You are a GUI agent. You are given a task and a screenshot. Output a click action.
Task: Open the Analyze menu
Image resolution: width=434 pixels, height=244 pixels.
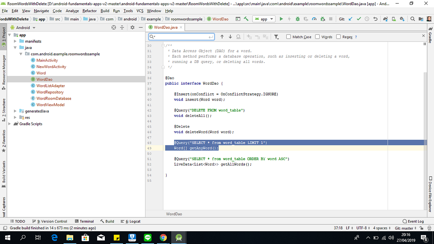pos(72,11)
